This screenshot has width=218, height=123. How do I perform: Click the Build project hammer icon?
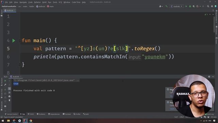click(x=167, y=6)
